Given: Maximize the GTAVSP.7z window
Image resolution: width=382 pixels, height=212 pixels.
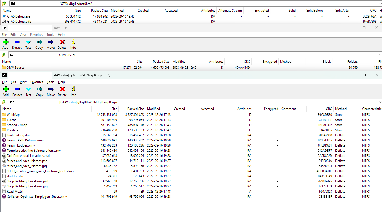Looking at the screenshot, I should click(364, 28).
